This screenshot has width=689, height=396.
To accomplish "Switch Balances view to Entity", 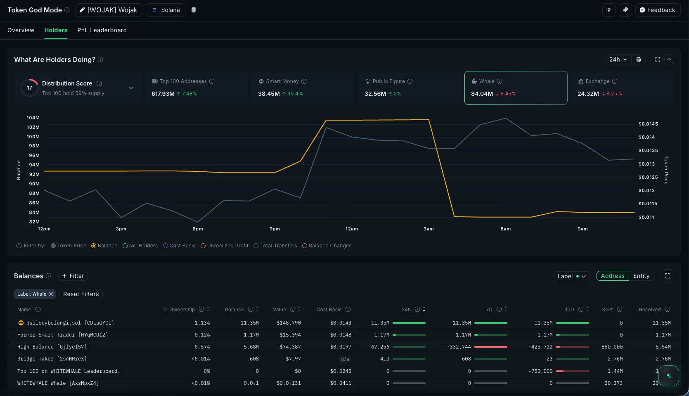I will (641, 276).
